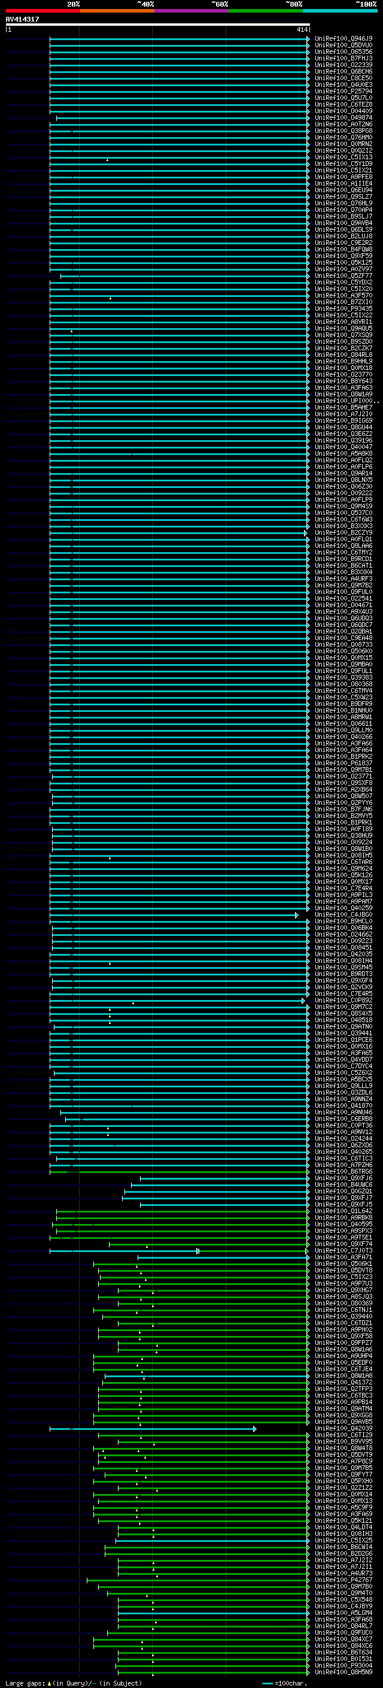Image resolution: width=383 pixels, height=1688 pixels.
Task: Open hit UniRef100_O22339
Action: coord(343,65)
